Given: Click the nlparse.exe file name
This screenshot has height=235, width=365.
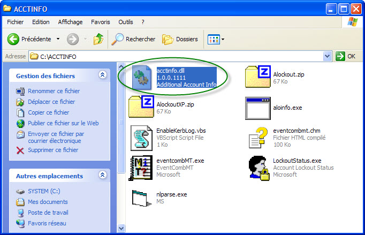Looking at the screenshot, I should coord(172,194).
